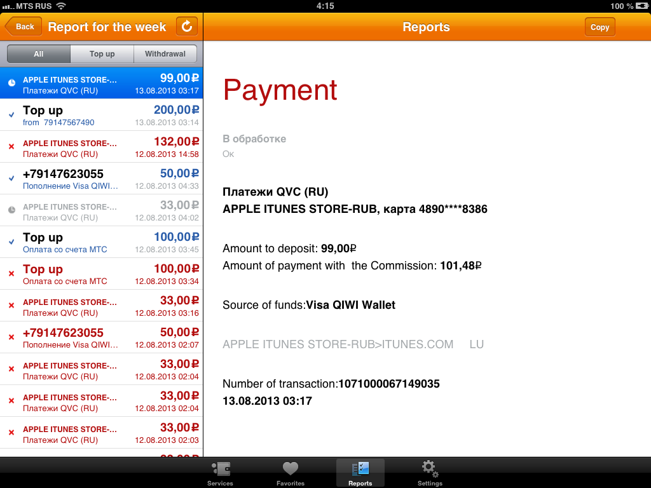Image resolution: width=651 pixels, height=488 pixels.
Task: Tap grey clock icon on 04:02 payment
Action: coord(12,210)
